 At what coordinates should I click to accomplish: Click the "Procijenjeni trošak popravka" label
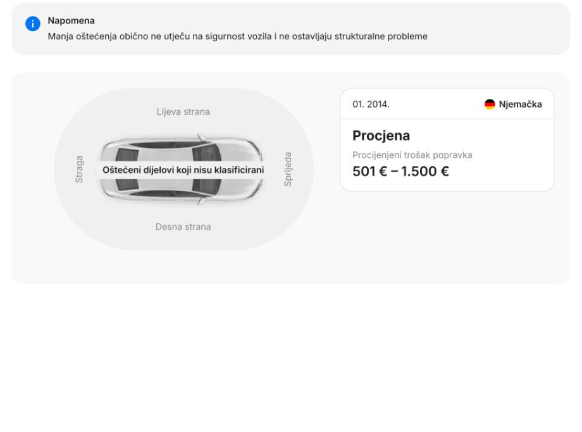412,155
